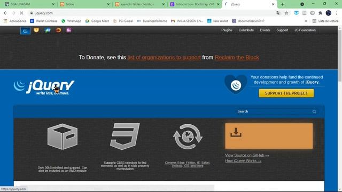
Task: Open list of organizations to support link
Action: click(164, 58)
